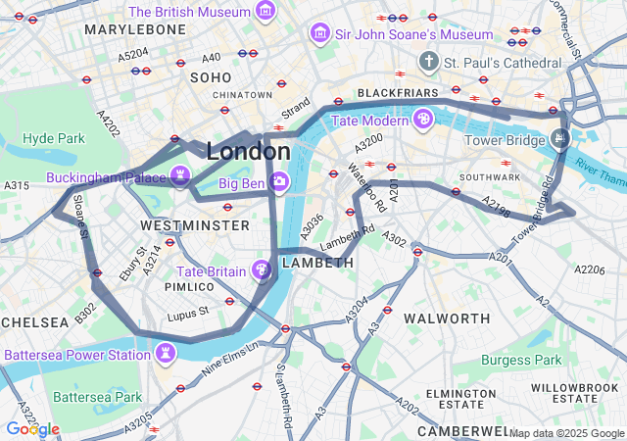Open the Tate Modern palette marker

423,121
